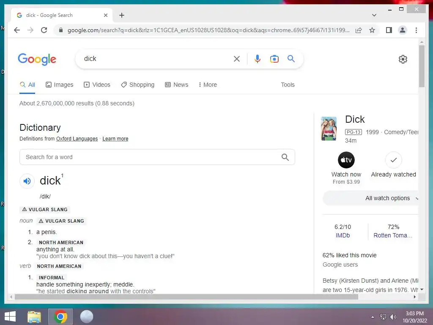Clear the Google search box text
Image resolution: width=433 pixels, height=325 pixels.
(237, 58)
